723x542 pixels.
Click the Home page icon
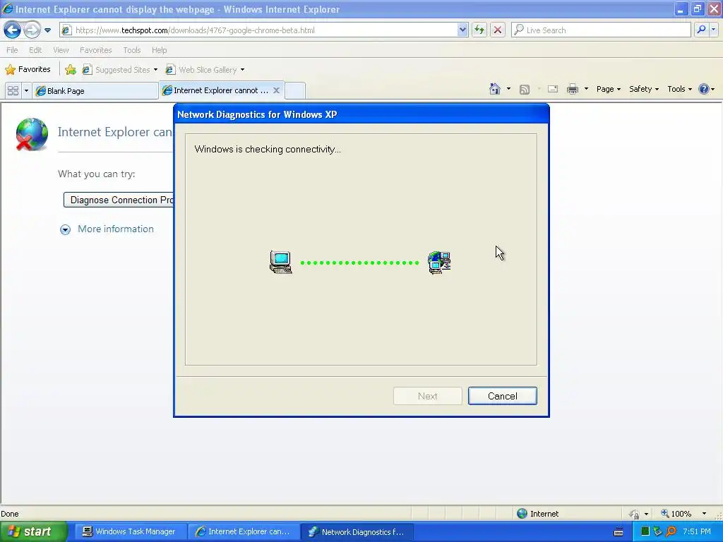tap(495, 89)
